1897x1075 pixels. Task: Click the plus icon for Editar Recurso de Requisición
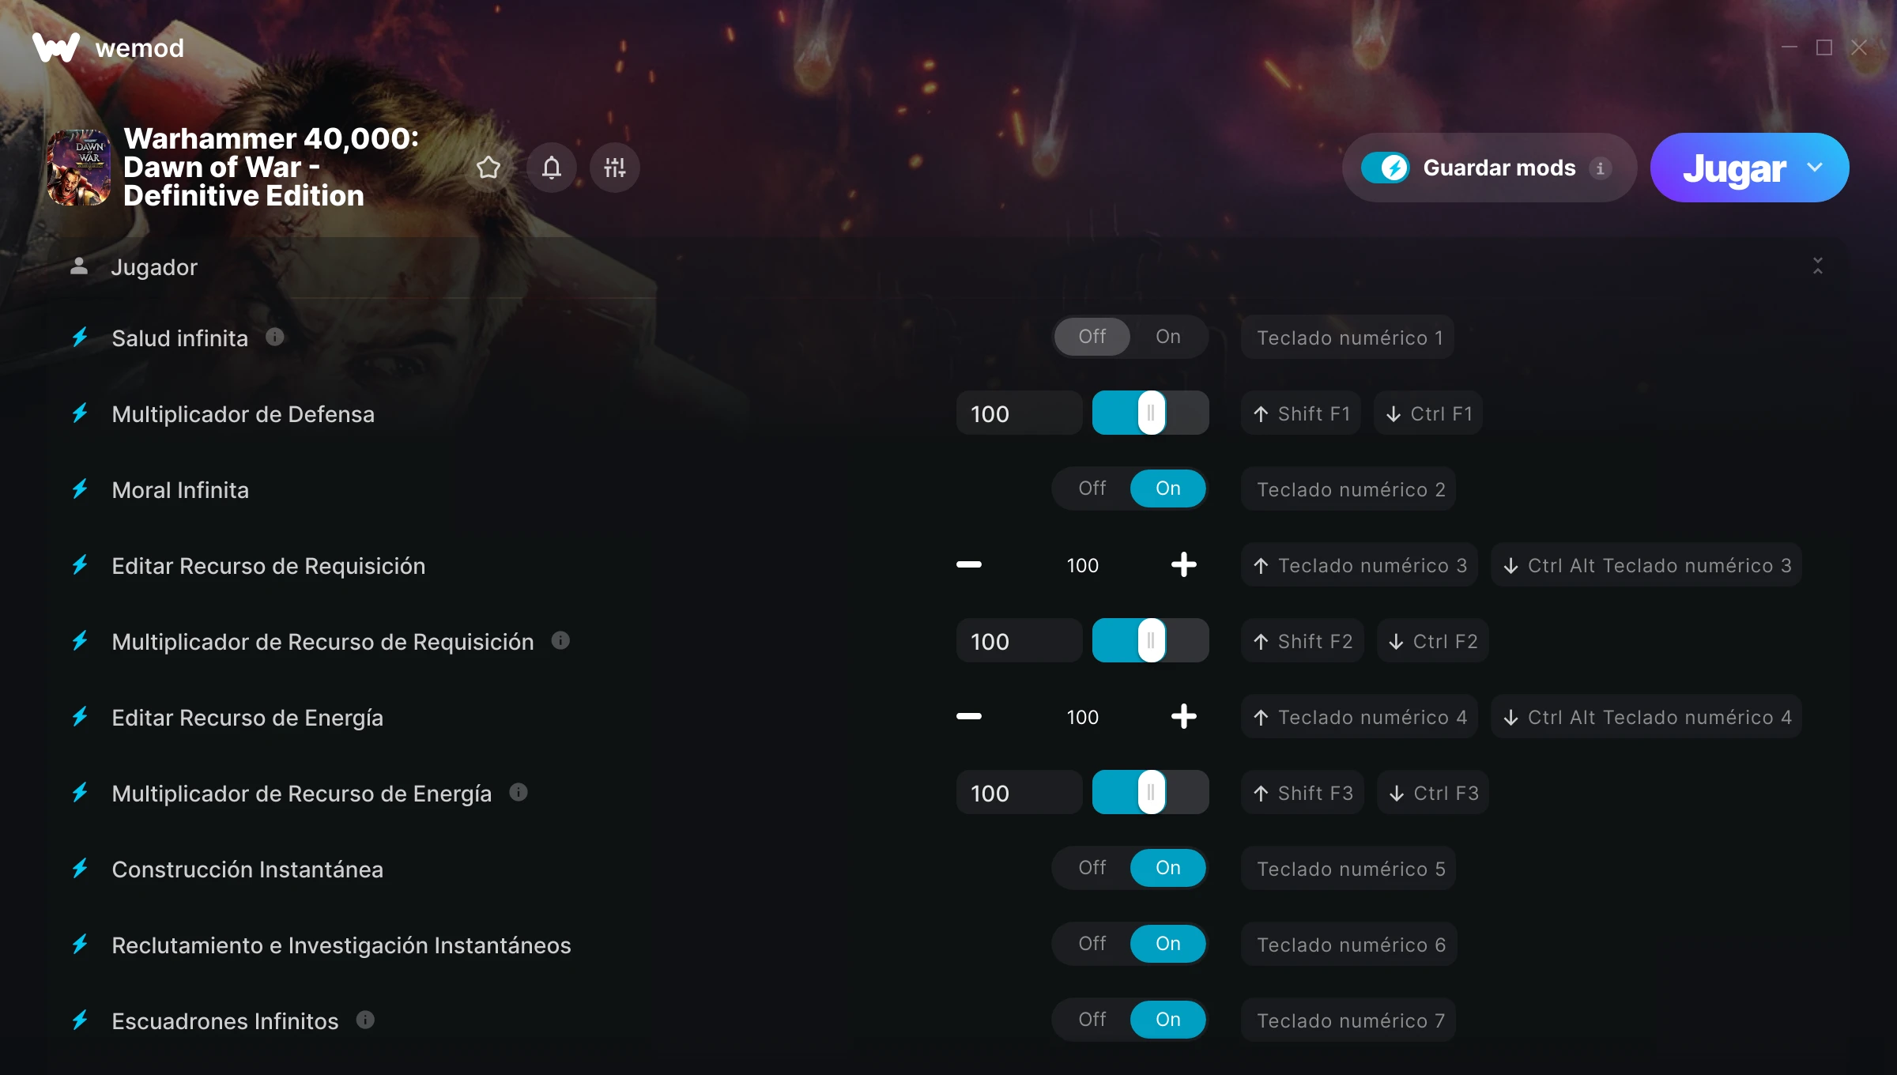click(x=1183, y=565)
